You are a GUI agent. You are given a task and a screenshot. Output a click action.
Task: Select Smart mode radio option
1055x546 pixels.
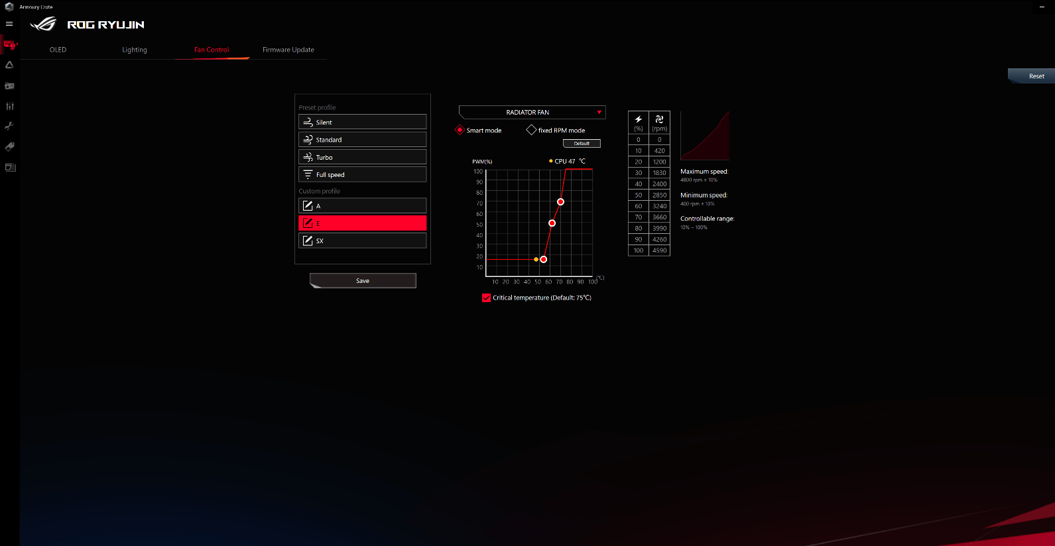pyautogui.click(x=460, y=130)
